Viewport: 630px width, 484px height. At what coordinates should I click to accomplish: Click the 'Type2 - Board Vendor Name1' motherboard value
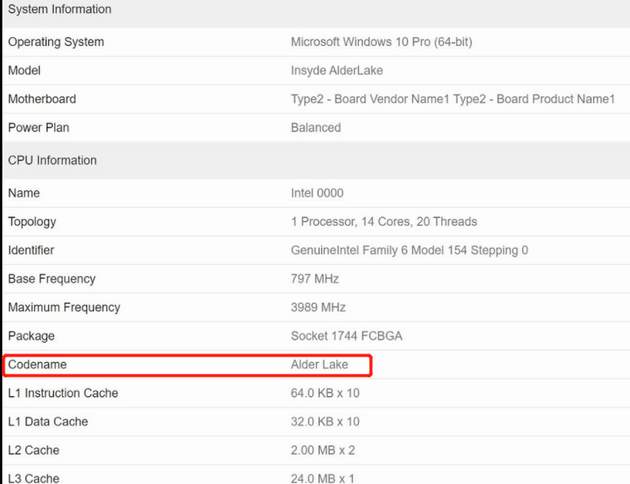(370, 99)
